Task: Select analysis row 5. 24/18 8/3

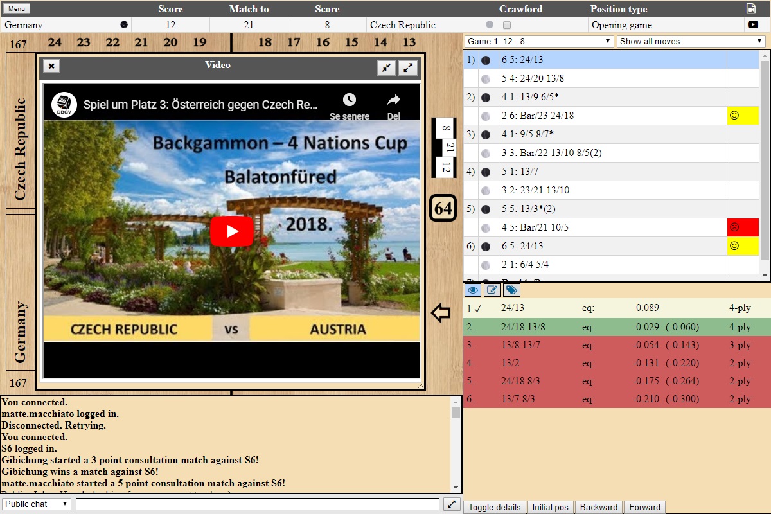Action: click(x=617, y=381)
